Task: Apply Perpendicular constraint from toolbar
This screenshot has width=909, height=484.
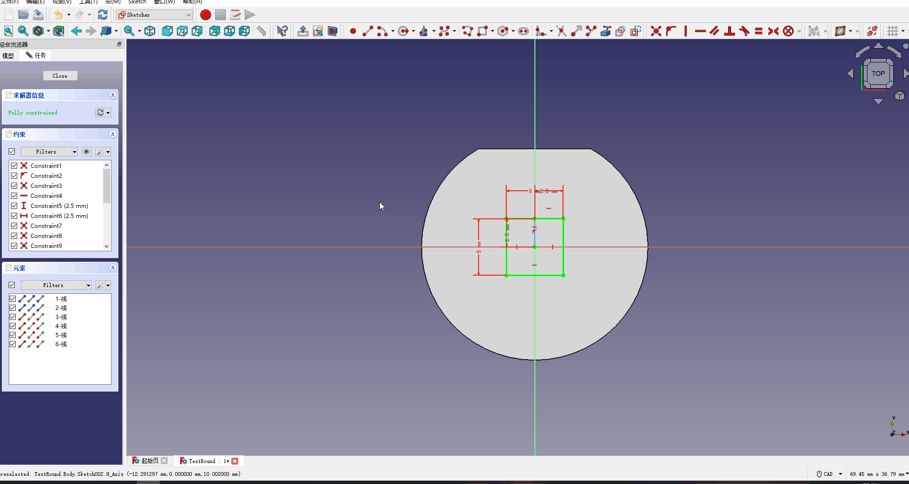Action: [730, 31]
